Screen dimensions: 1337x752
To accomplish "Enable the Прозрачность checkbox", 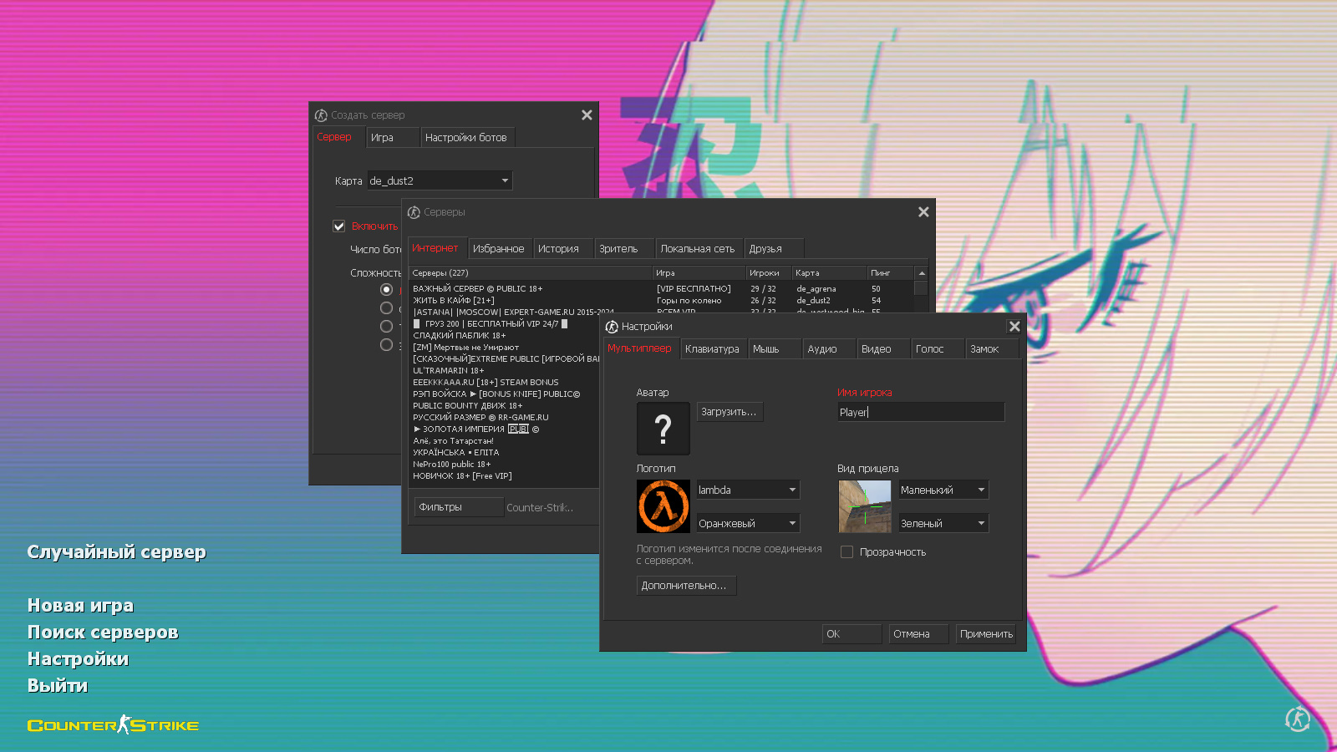I will [x=846, y=552].
